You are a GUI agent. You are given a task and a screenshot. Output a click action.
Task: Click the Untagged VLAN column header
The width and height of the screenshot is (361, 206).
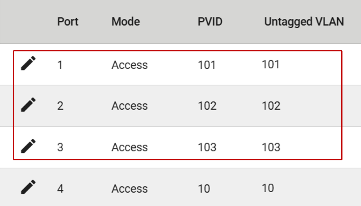tap(304, 22)
